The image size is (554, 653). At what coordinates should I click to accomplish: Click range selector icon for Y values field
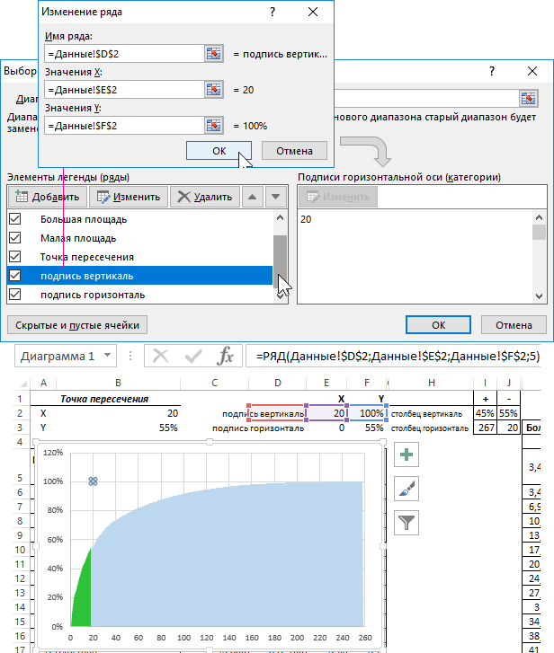pyautogui.click(x=214, y=126)
